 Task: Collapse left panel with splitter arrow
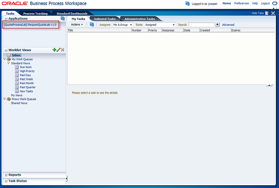coord(67,178)
